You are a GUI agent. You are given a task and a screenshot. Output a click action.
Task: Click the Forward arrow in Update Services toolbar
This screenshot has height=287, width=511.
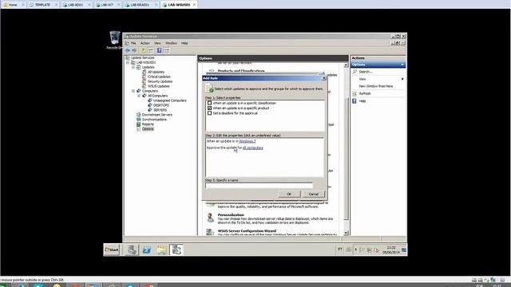[134, 50]
